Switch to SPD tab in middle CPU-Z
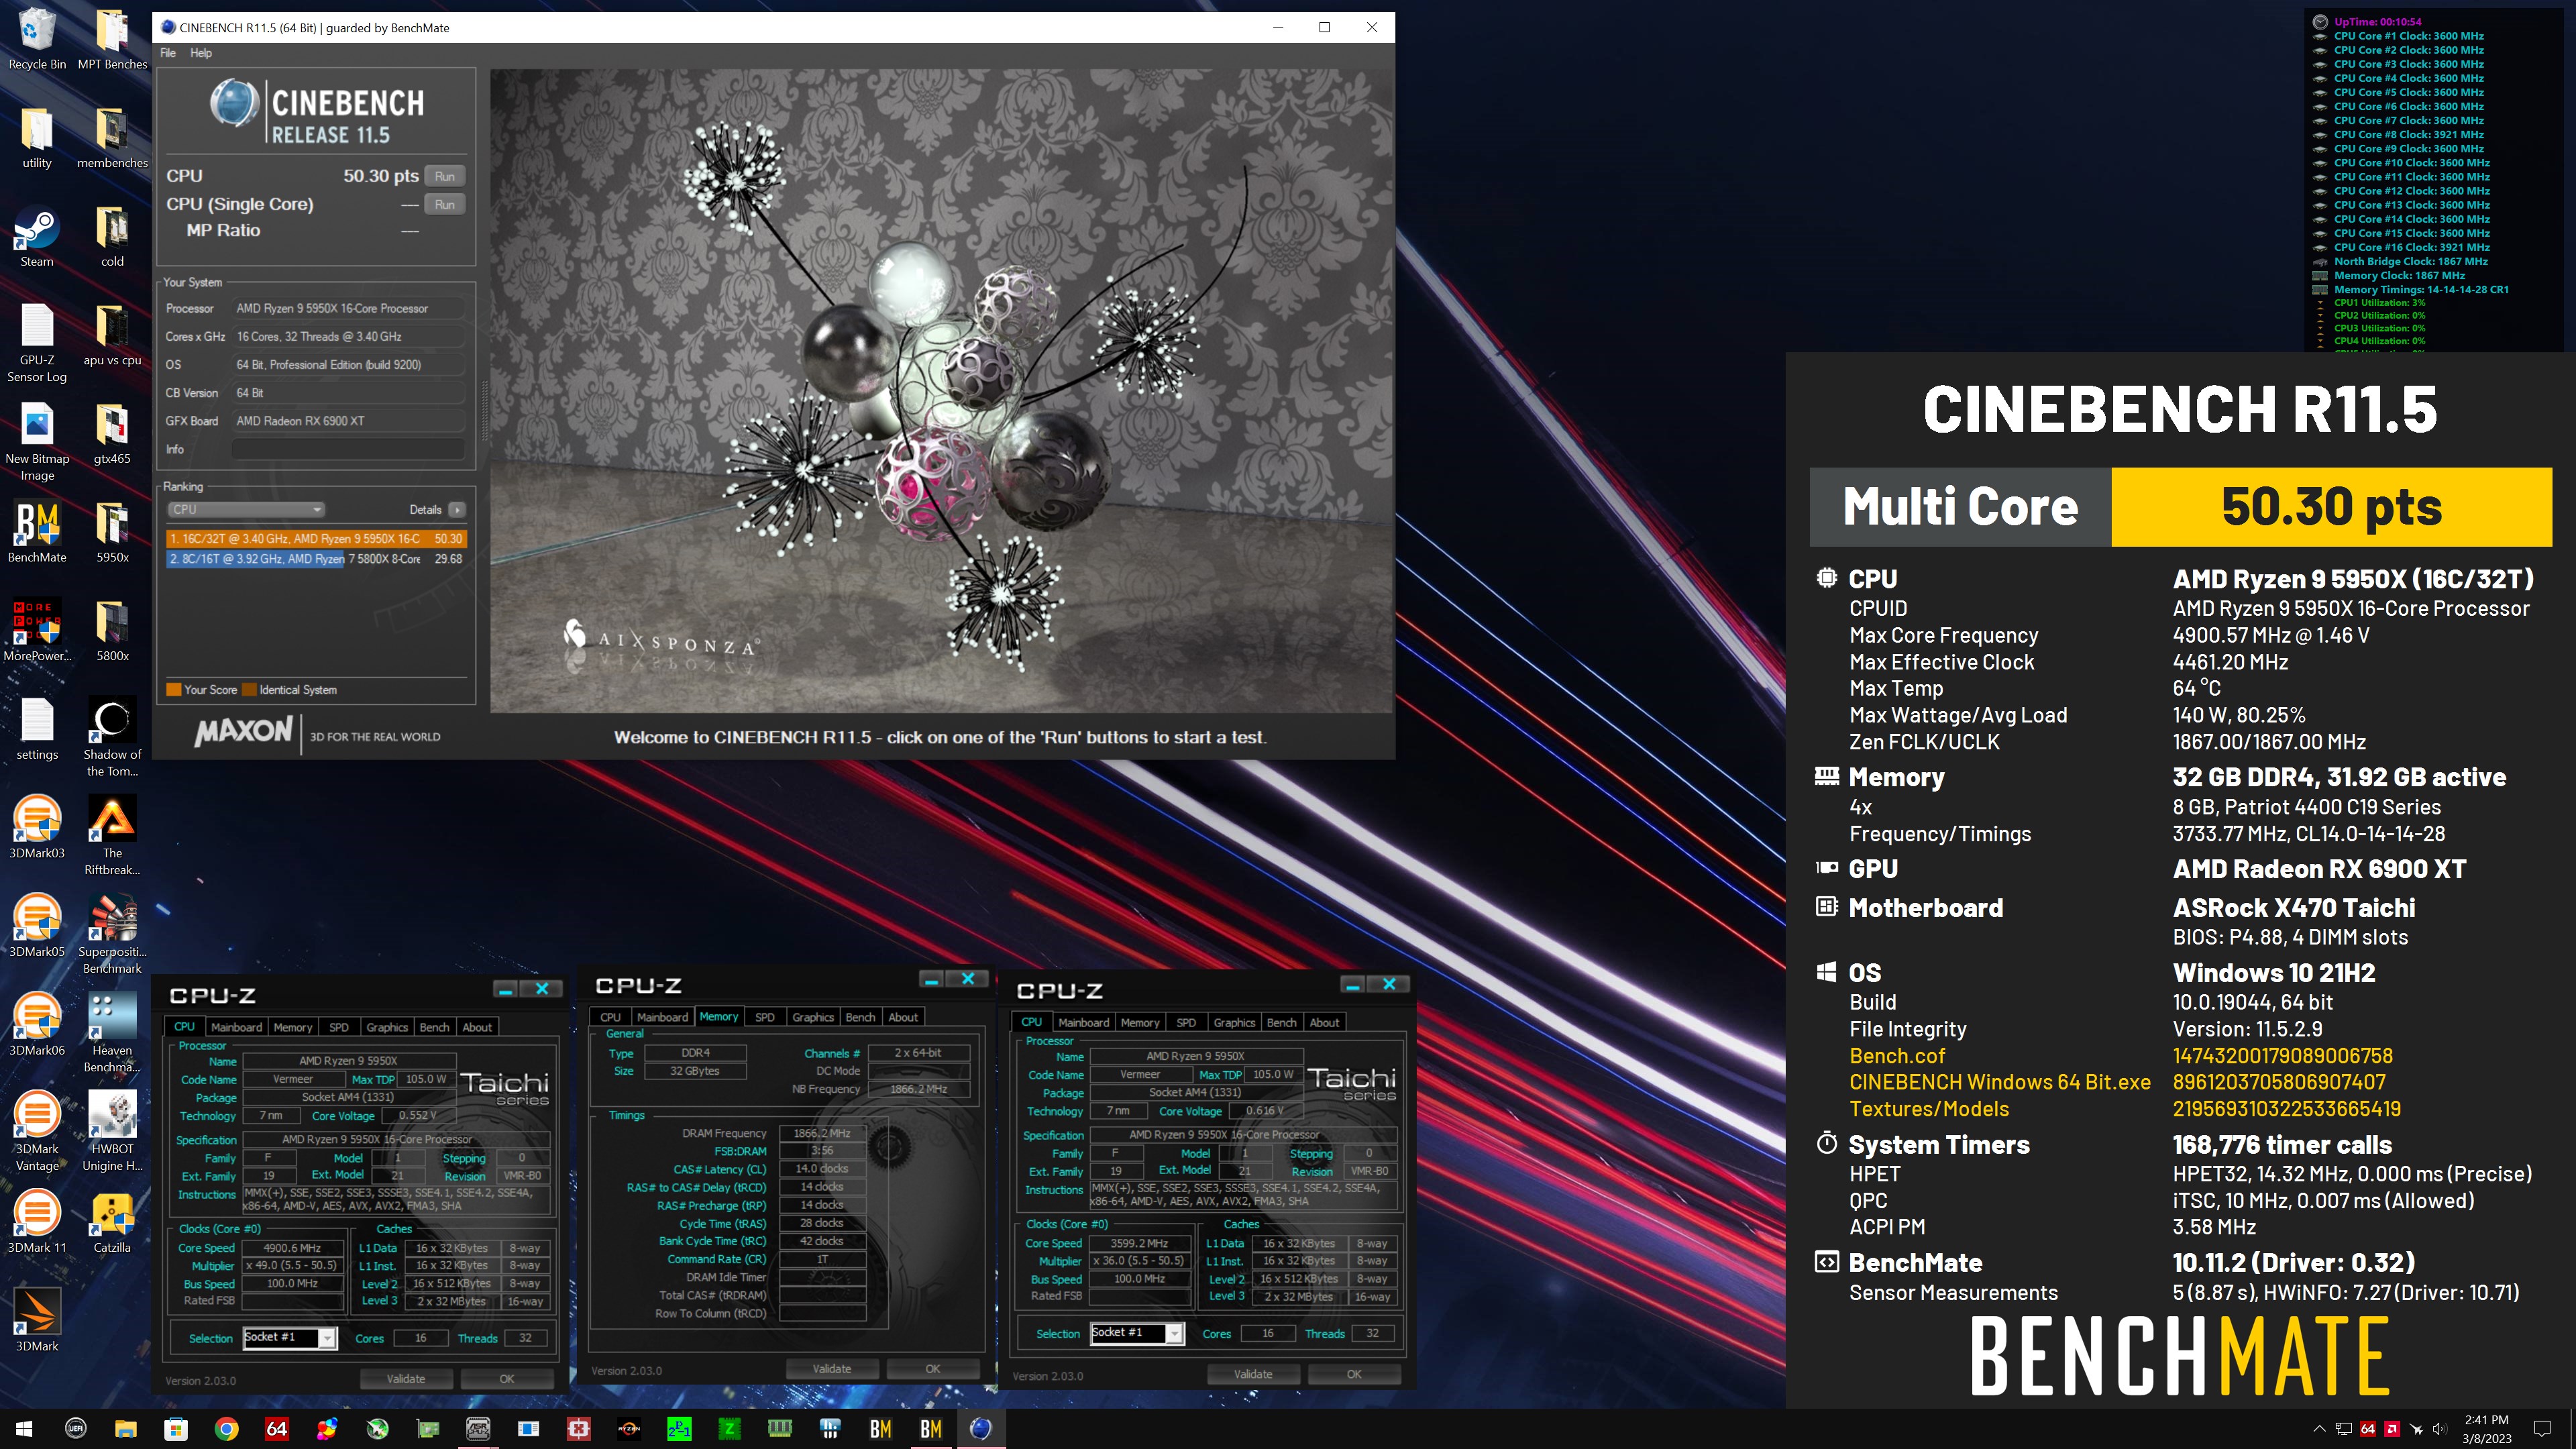Image resolution: width=2576 pixels, height=1449 pixels. (765, 1017)
